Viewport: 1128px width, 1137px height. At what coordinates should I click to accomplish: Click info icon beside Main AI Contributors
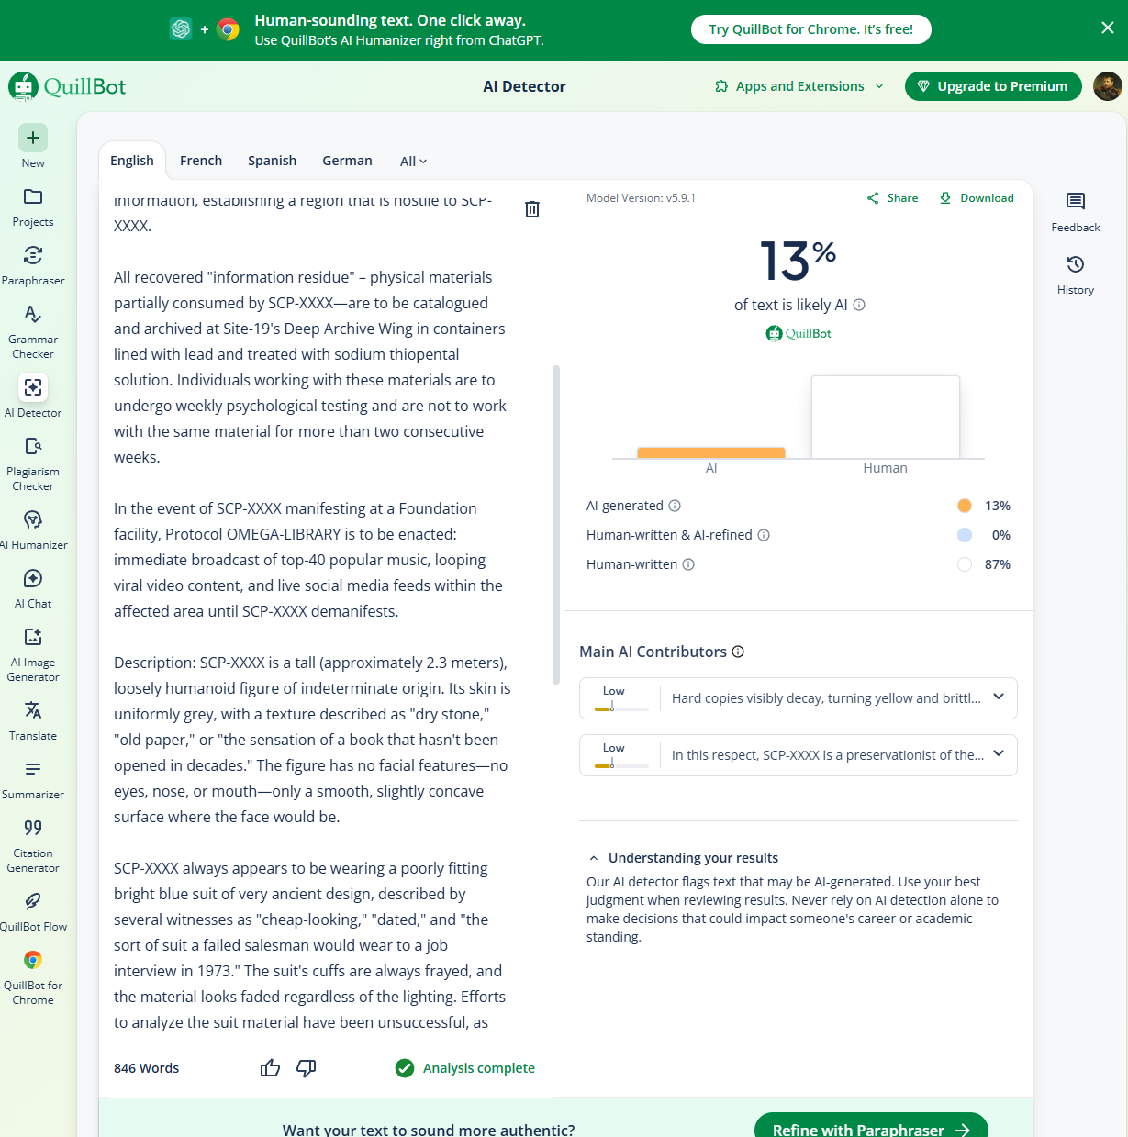click(738, 652)
